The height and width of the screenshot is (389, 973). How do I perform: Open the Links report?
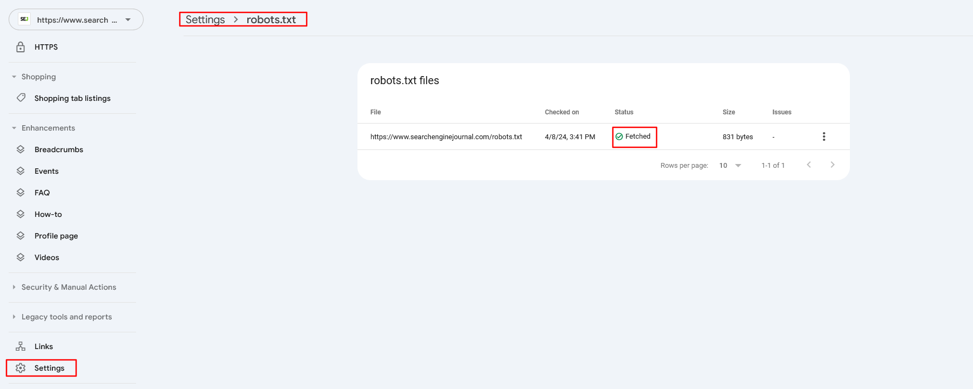point(44,346)
